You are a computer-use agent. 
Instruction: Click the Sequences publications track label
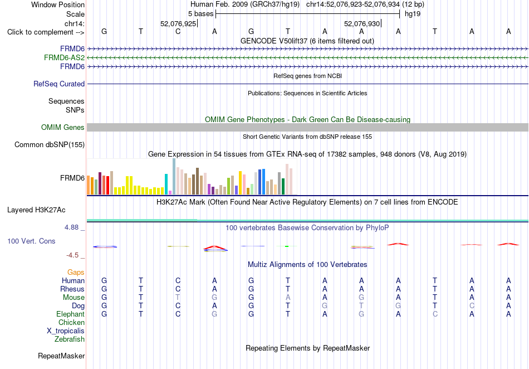tap(66, 101)
